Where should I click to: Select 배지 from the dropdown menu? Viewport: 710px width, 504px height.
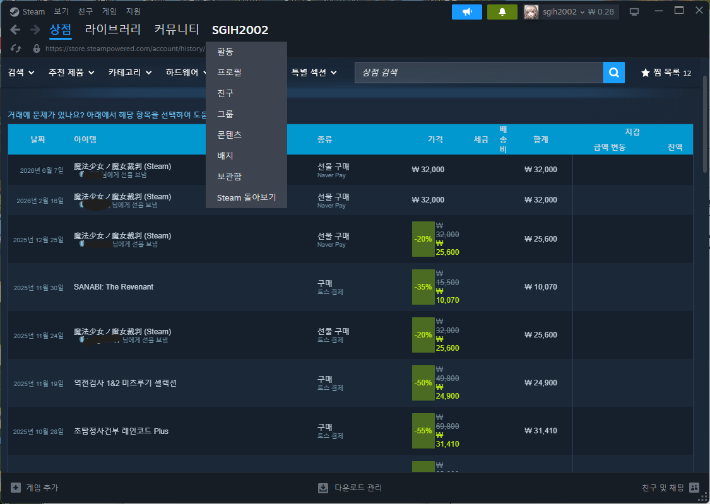tap(246, 156)
